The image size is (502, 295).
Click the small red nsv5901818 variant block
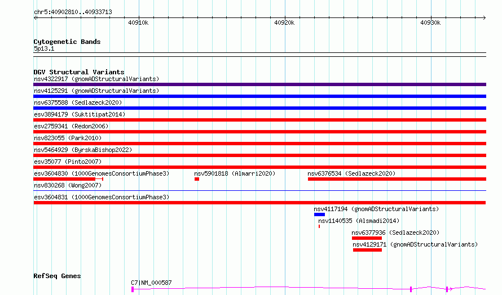pyautogui.click(x=197, y=179)
